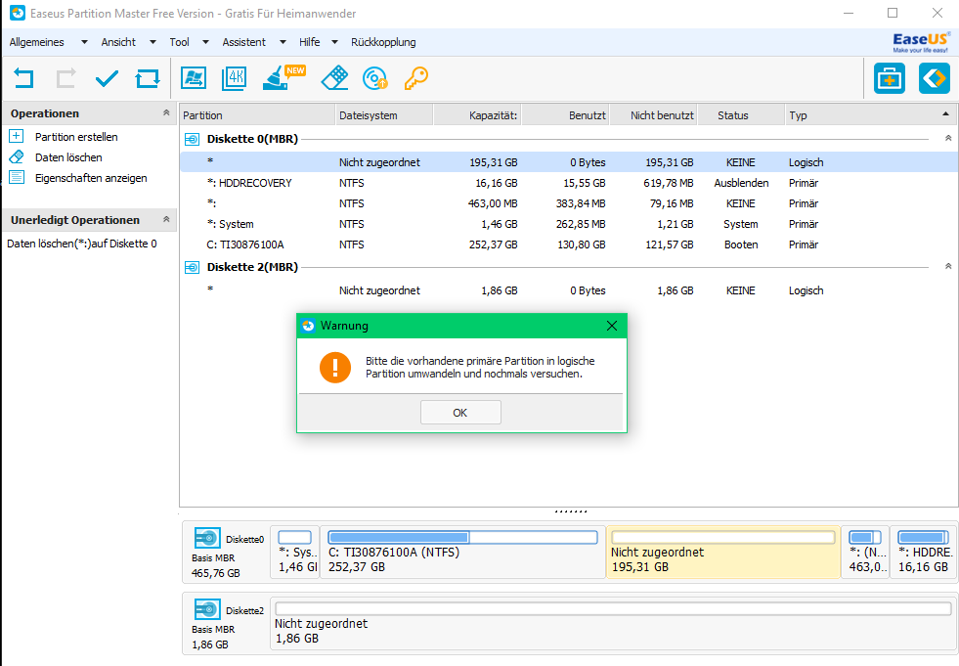Sort by the Status column header
959x666 pixels.
click(741, 115)
